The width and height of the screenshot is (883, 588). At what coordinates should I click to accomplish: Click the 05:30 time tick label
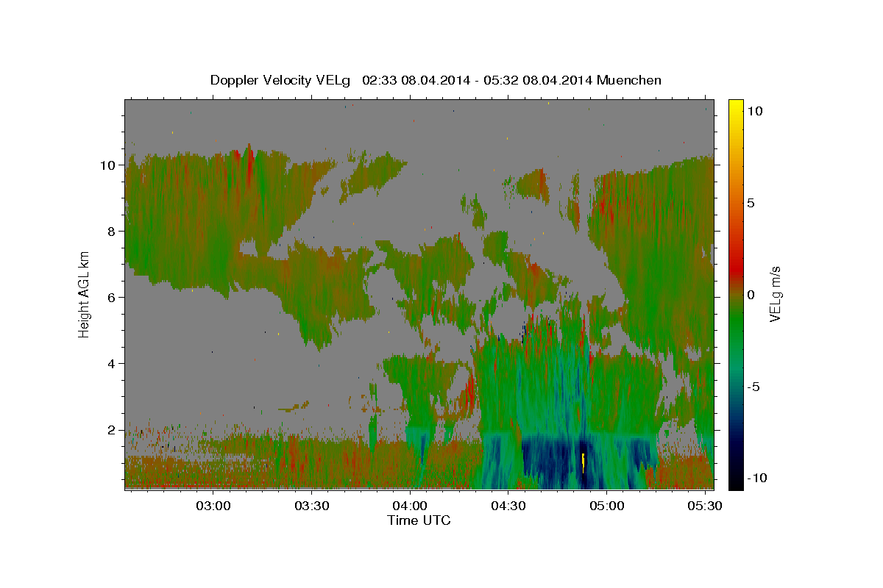[x=706, y=506]
